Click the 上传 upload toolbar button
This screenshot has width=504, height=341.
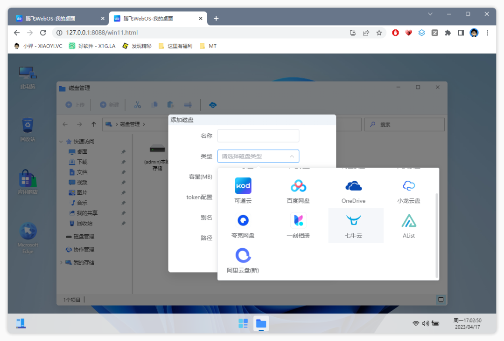click(75, 105)
